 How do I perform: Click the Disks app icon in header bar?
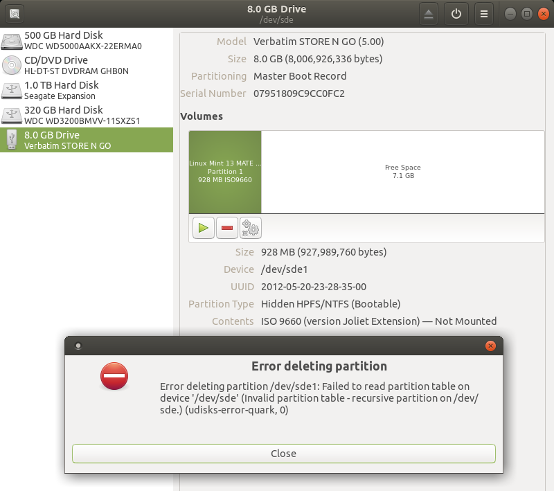click(x=15, y=14)
